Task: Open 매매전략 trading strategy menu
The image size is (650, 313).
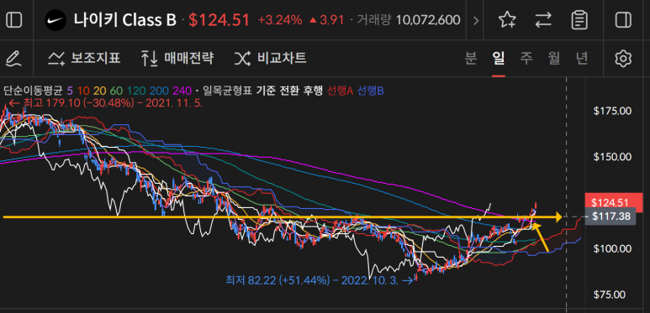Action: 177,58
